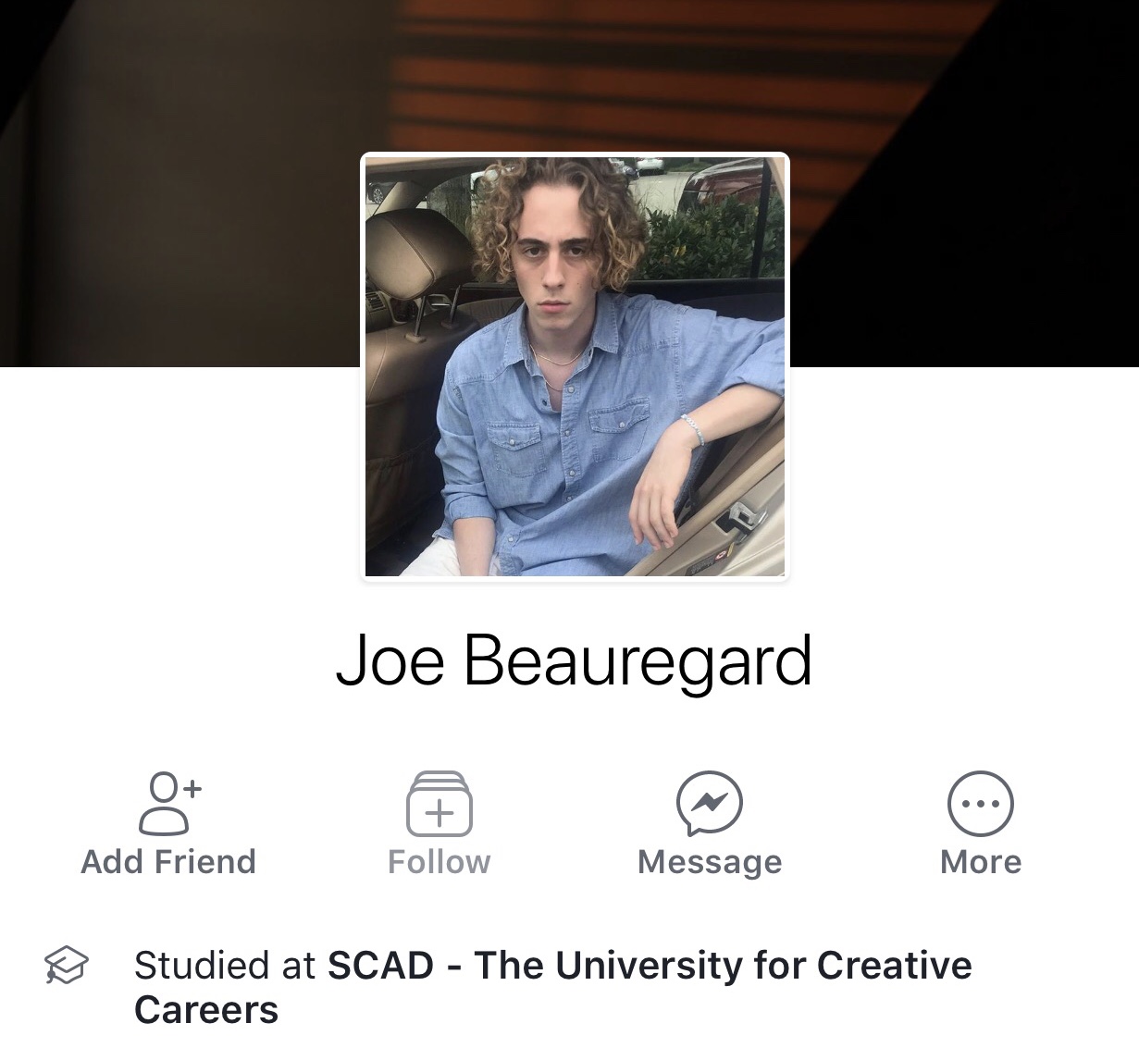Open the dark cover photo banner
Screen dimensions: 1139x1060
pos(569,183)
